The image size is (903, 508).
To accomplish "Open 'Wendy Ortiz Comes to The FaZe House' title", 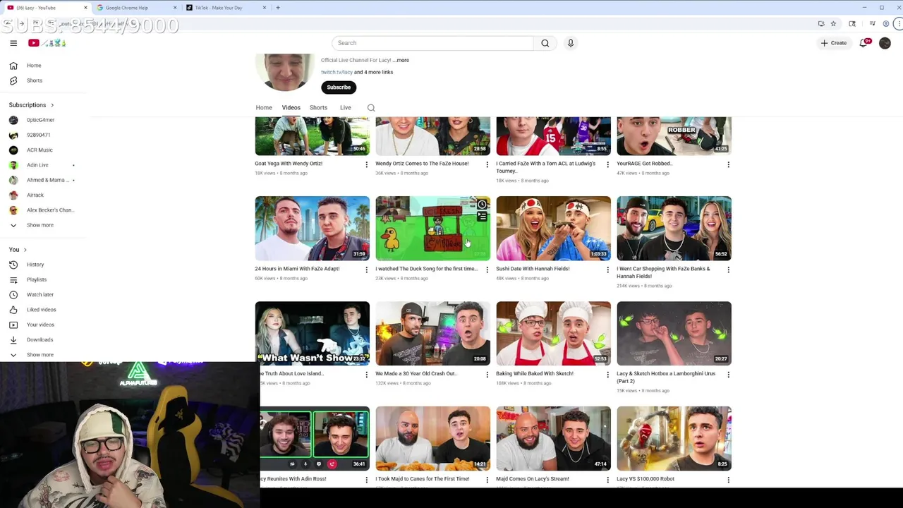I will tap(422, 164).
